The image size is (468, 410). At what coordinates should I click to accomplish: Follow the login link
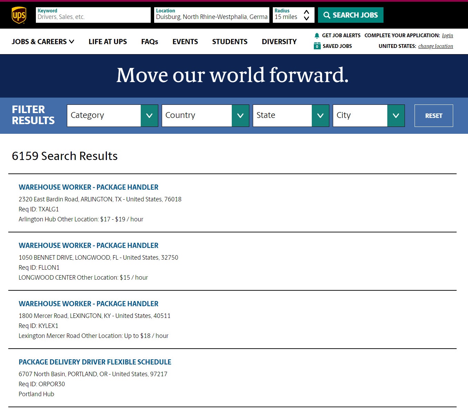pos(447,36)
